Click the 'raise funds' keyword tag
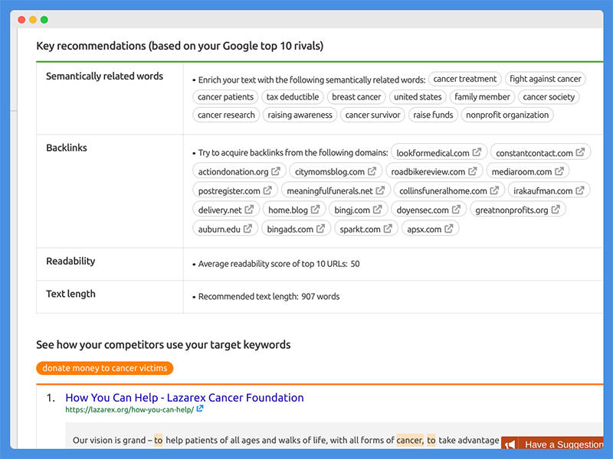The width and height of the screenshot is (613, 459). (x=433, y=115)
